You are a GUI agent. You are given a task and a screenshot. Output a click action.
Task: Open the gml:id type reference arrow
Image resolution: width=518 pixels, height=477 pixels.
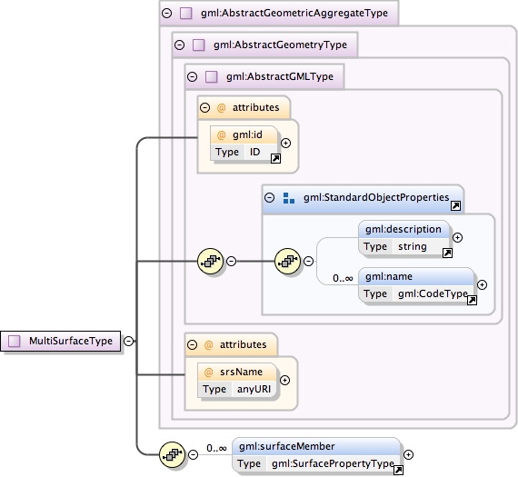[x=275, y=159]
